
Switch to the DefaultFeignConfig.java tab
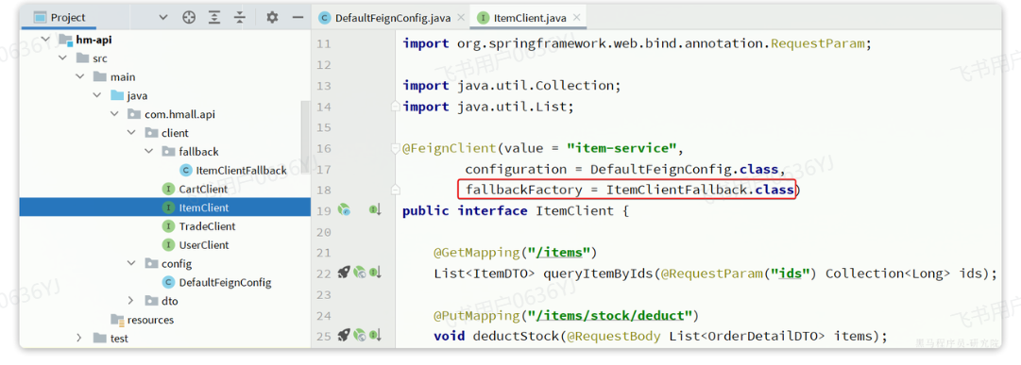[x=393, y=18]
